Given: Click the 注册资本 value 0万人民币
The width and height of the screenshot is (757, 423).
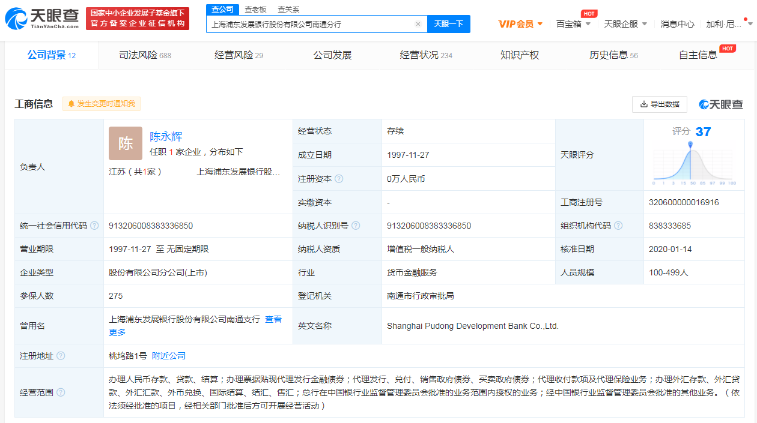Looking at the screenshot, I should [x=406, y=179].
